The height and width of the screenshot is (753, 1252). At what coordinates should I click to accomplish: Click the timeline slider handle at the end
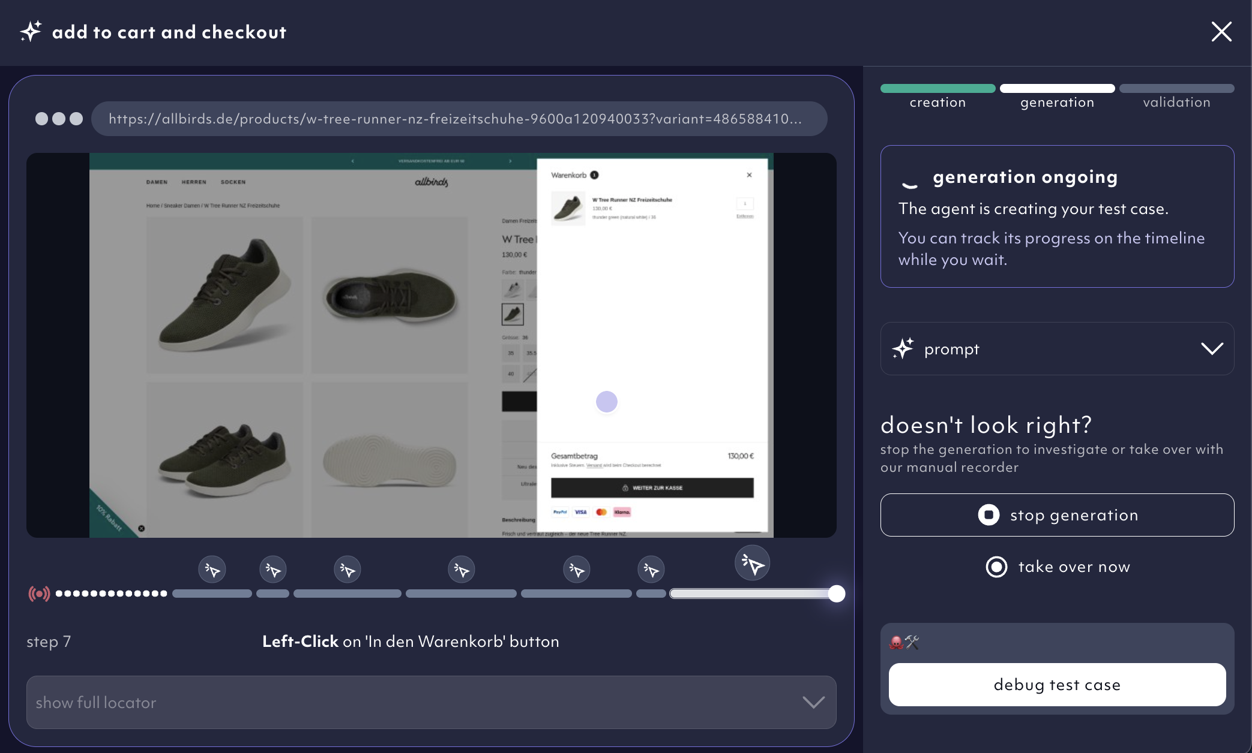click(836, 594)
